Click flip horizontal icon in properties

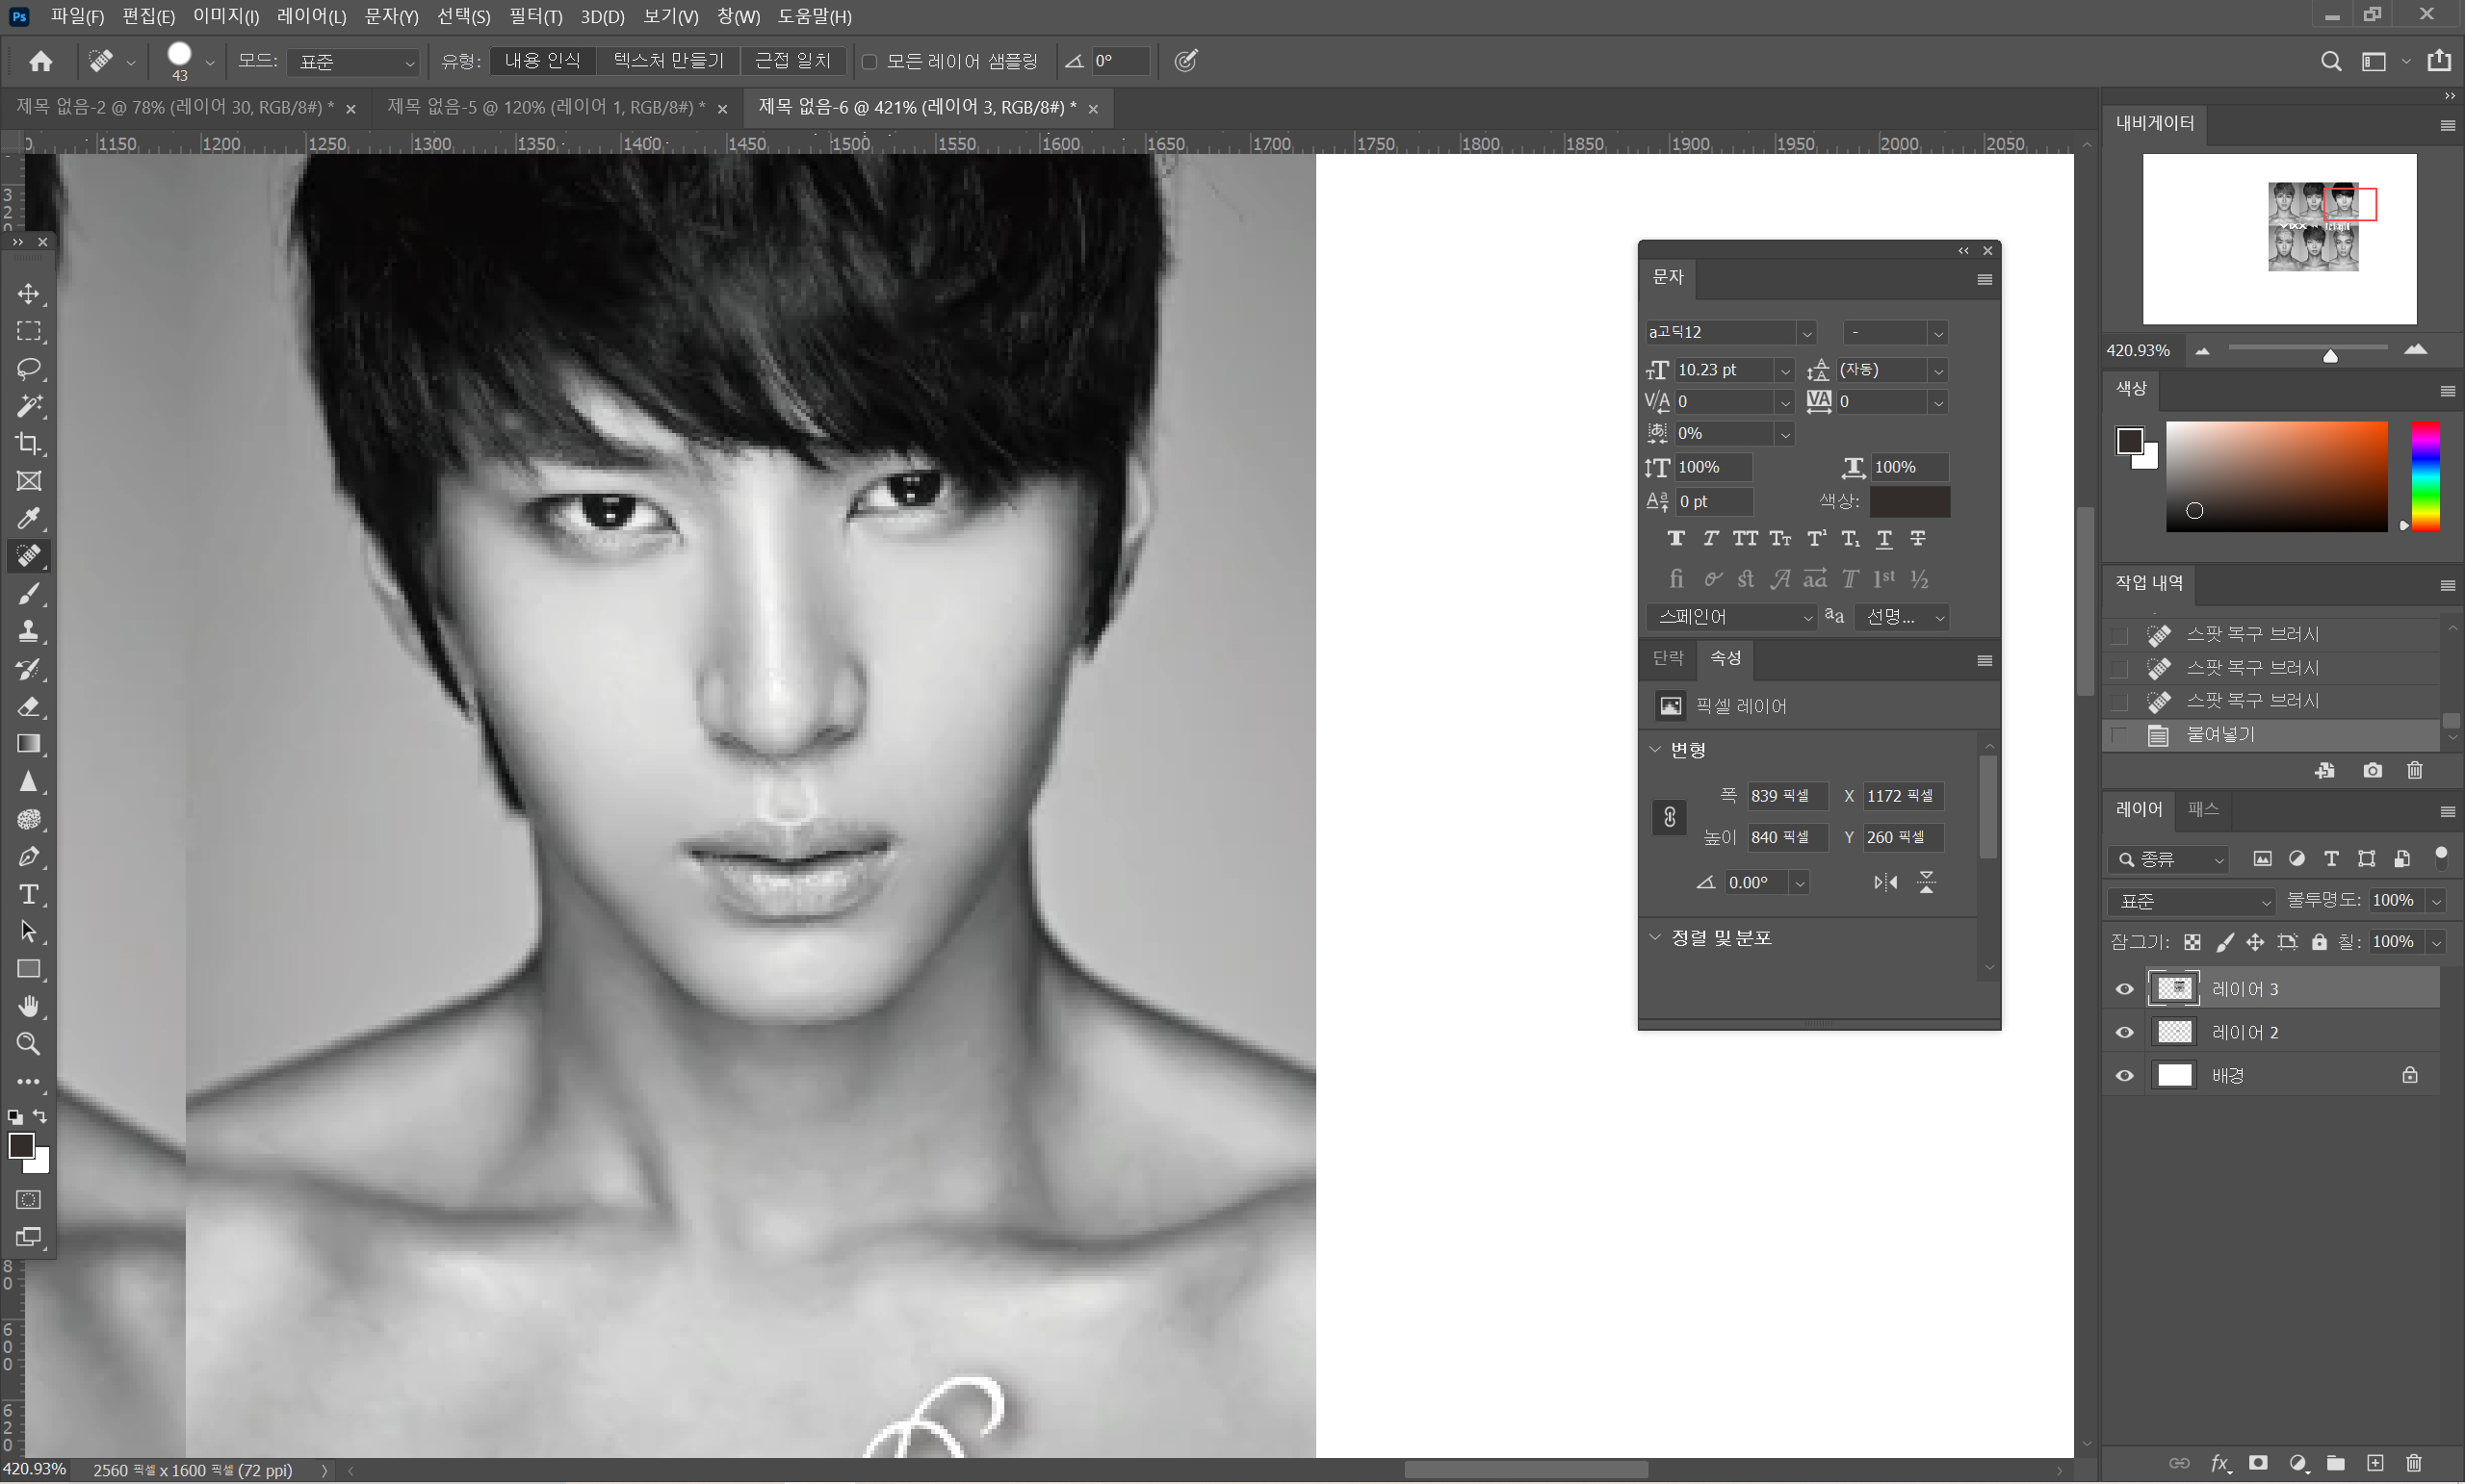[x=1884, y=882]
